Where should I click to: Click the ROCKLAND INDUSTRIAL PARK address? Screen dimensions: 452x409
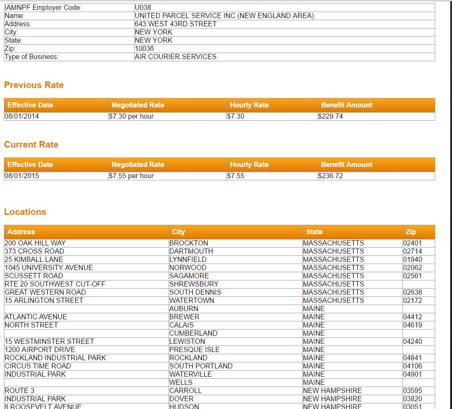coord(55,358)
